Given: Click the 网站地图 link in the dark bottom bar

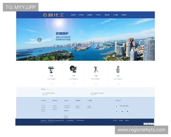Looking at the screenshot, I should click(x=121, y=120).
